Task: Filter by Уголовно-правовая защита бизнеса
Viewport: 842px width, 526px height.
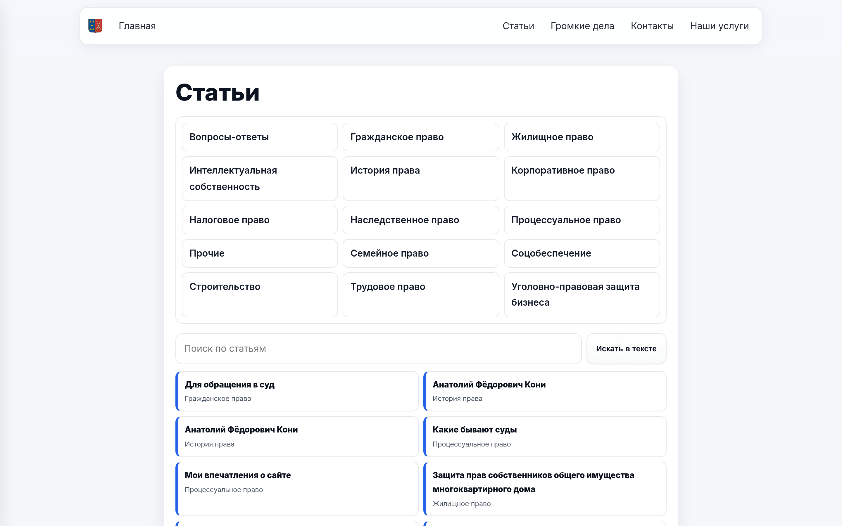Action: point(582,294)
